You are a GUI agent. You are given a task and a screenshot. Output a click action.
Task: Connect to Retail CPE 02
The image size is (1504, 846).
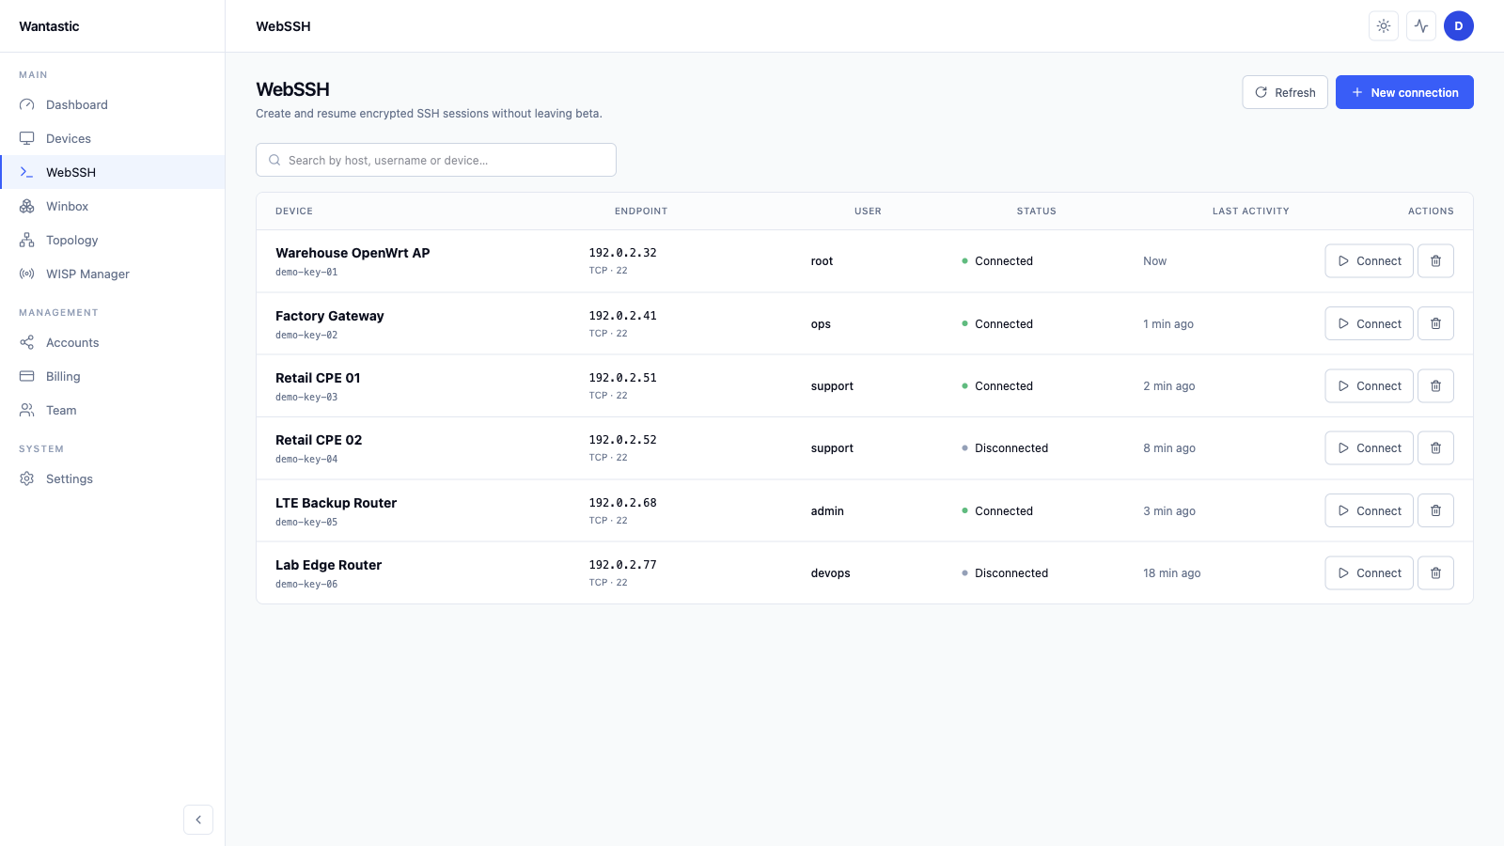coord(1369,448)
